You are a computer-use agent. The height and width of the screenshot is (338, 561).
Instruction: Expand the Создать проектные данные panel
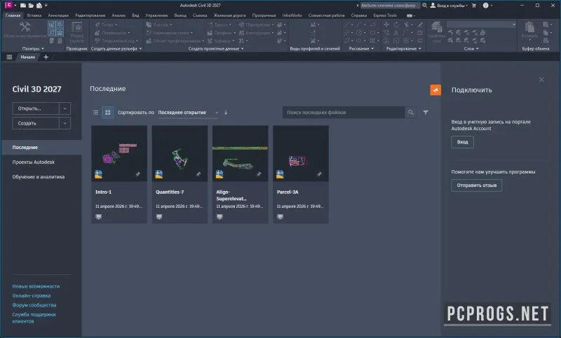click(x=242, y=48)
